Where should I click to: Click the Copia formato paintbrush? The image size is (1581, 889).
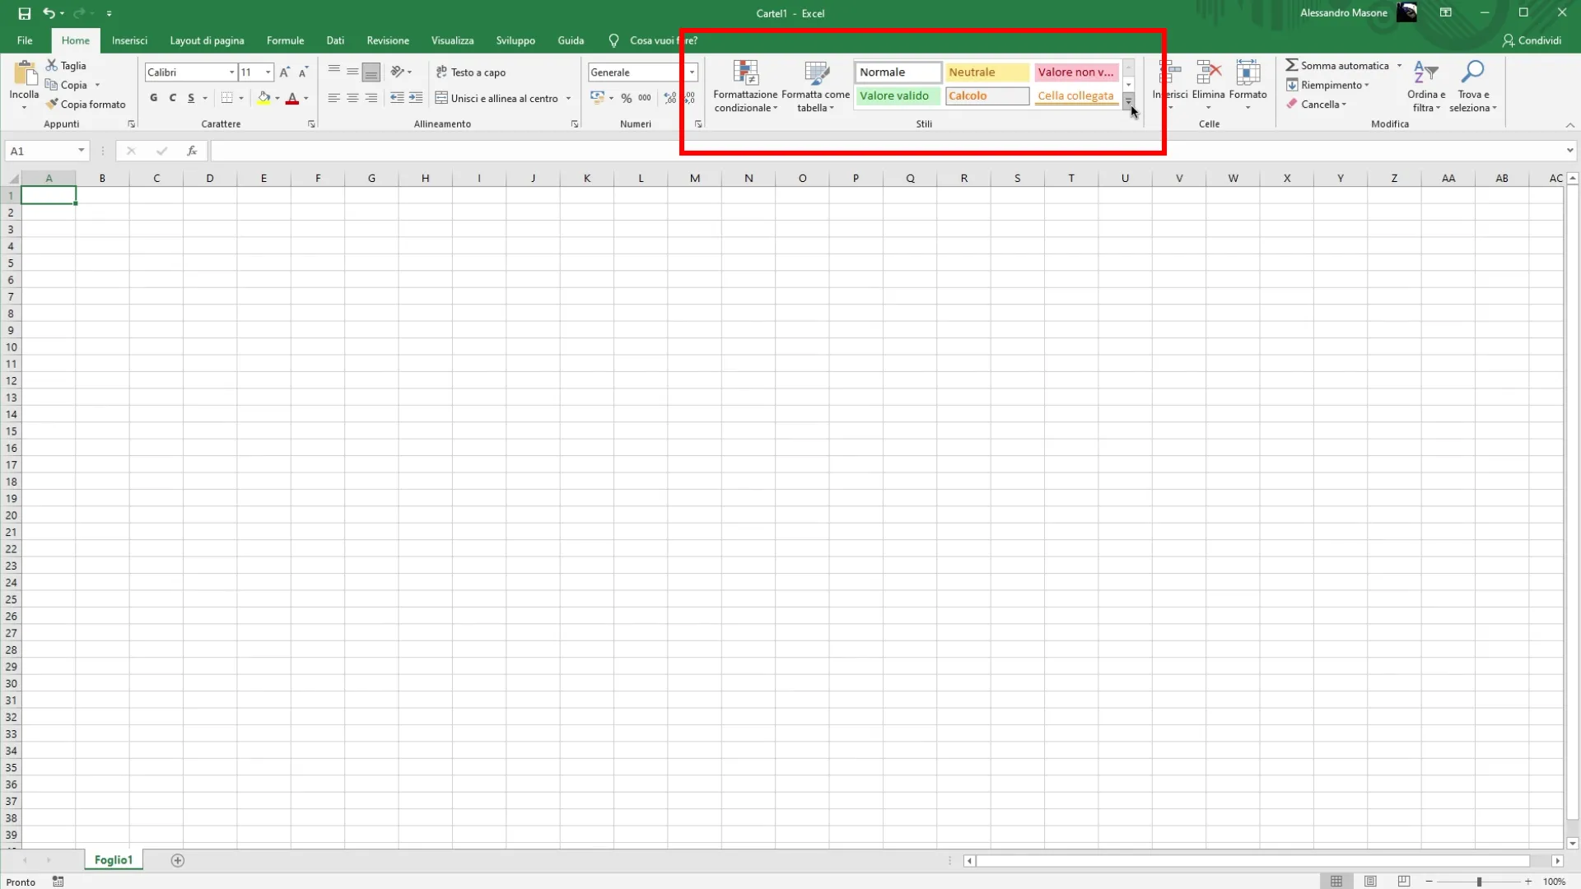point(53,105)
